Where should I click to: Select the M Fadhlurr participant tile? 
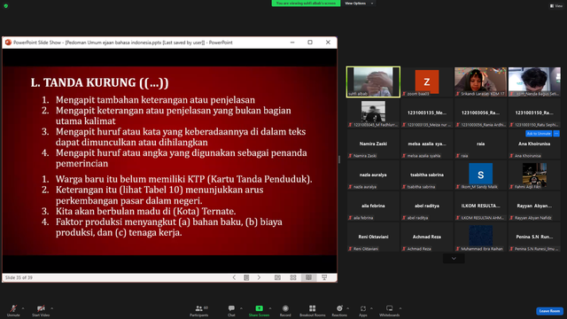pyautogui.click(x=373, y=113)
